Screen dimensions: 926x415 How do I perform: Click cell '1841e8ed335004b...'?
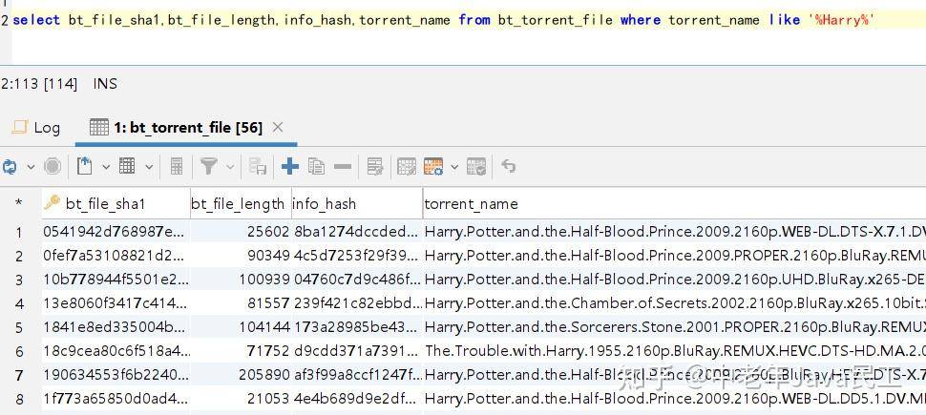tap(116, 326)
